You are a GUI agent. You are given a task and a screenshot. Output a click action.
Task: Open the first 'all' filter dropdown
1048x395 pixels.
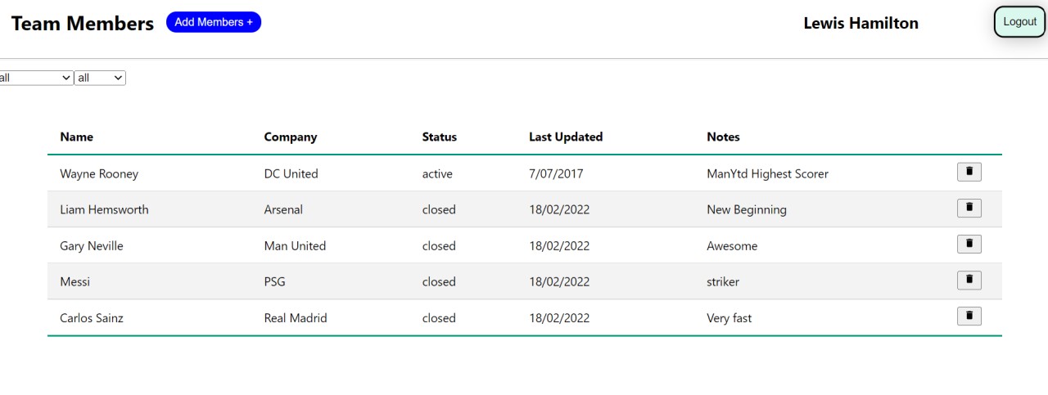coord(36,78)
